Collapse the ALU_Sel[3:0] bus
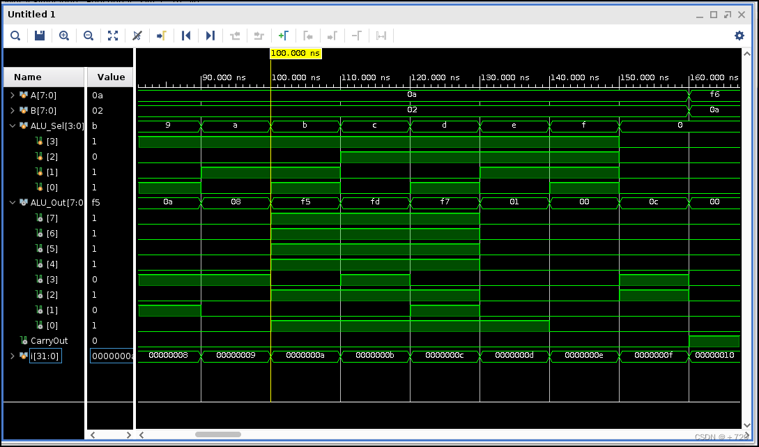The width and height of the screenshot is (759, 447). pyautogui.click(x=13, y=126)
